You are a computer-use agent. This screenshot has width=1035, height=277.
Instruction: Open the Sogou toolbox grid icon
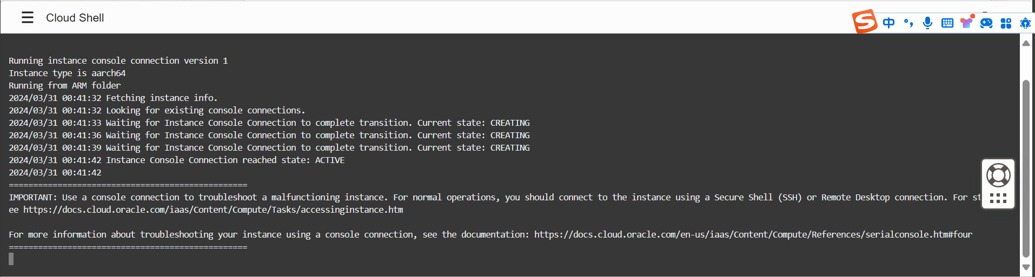1006,23
